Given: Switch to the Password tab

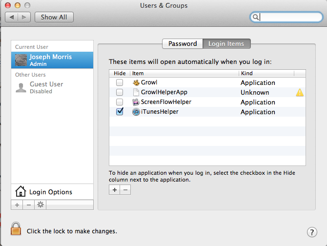Looking at the screenshot, I should pyautogui.click(x=183, y=43).
